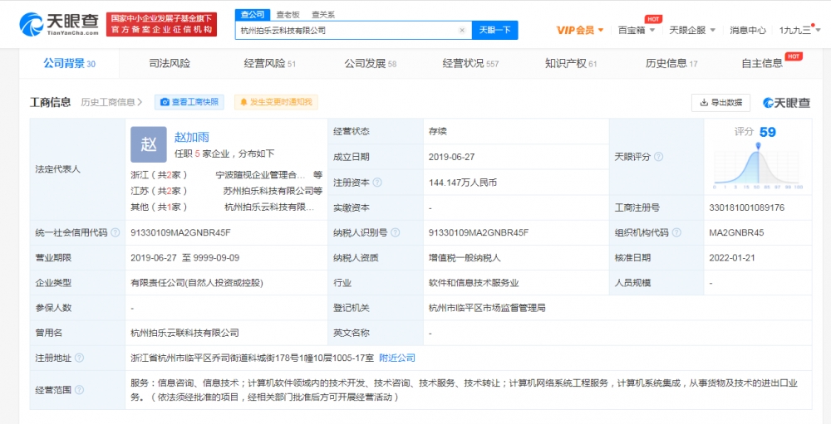Clear the search box with X icon

click(x=461, y=30)
